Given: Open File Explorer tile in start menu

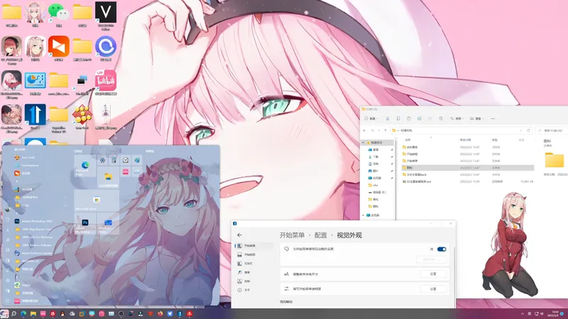Looking at the screenshot, I should click(108, 178).
